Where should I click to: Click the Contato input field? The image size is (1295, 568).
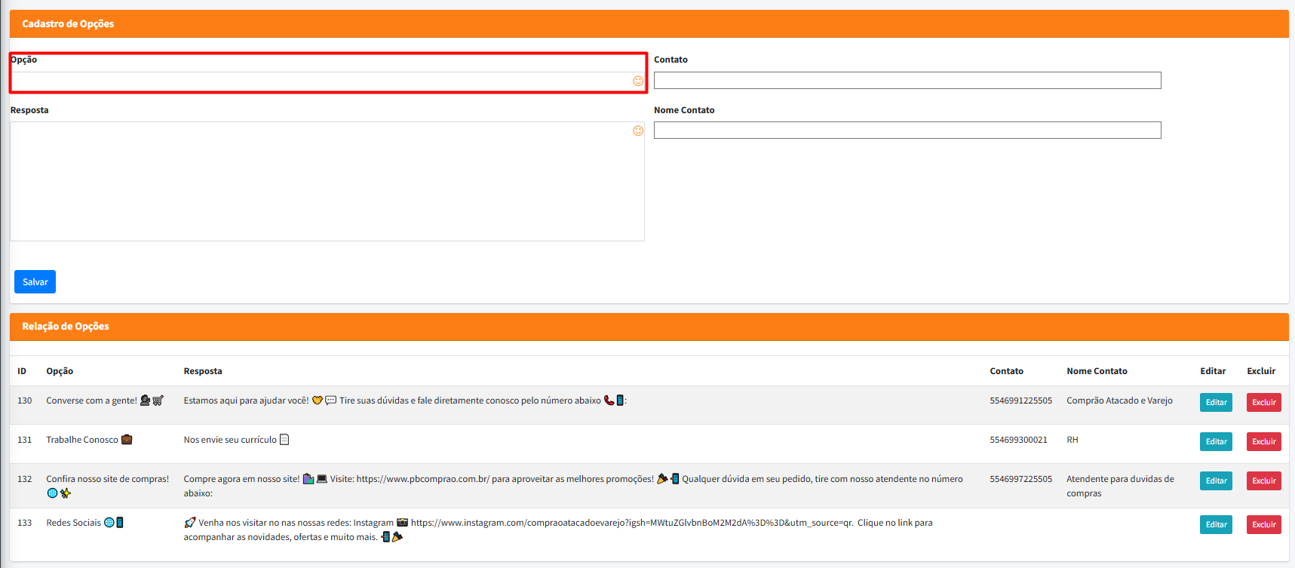point(907,81)
